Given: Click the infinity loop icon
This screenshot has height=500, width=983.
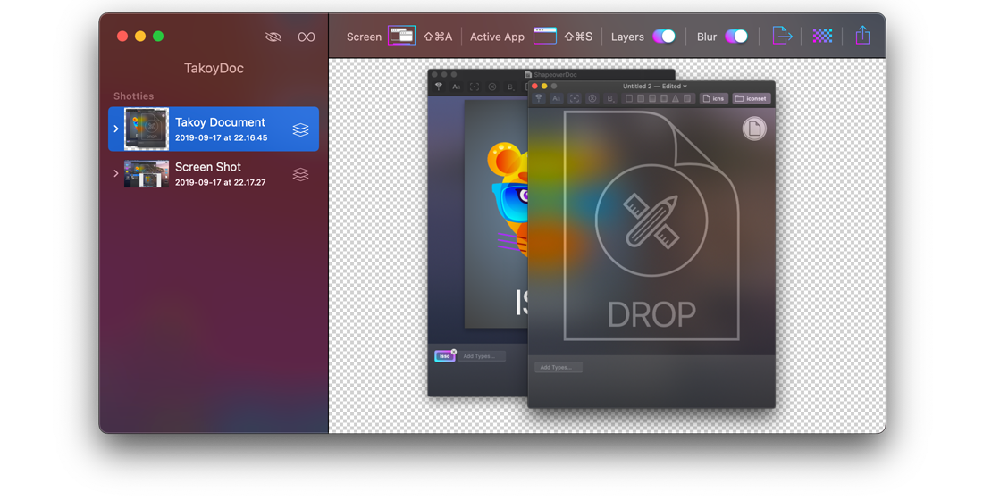Looking at the screenshot, I should (x=307, y=37).
